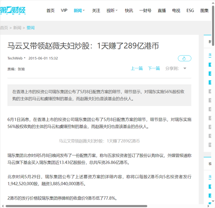Click the flame hot button
Viewport: 215px width, 208px height.
[x=184, y=58]
